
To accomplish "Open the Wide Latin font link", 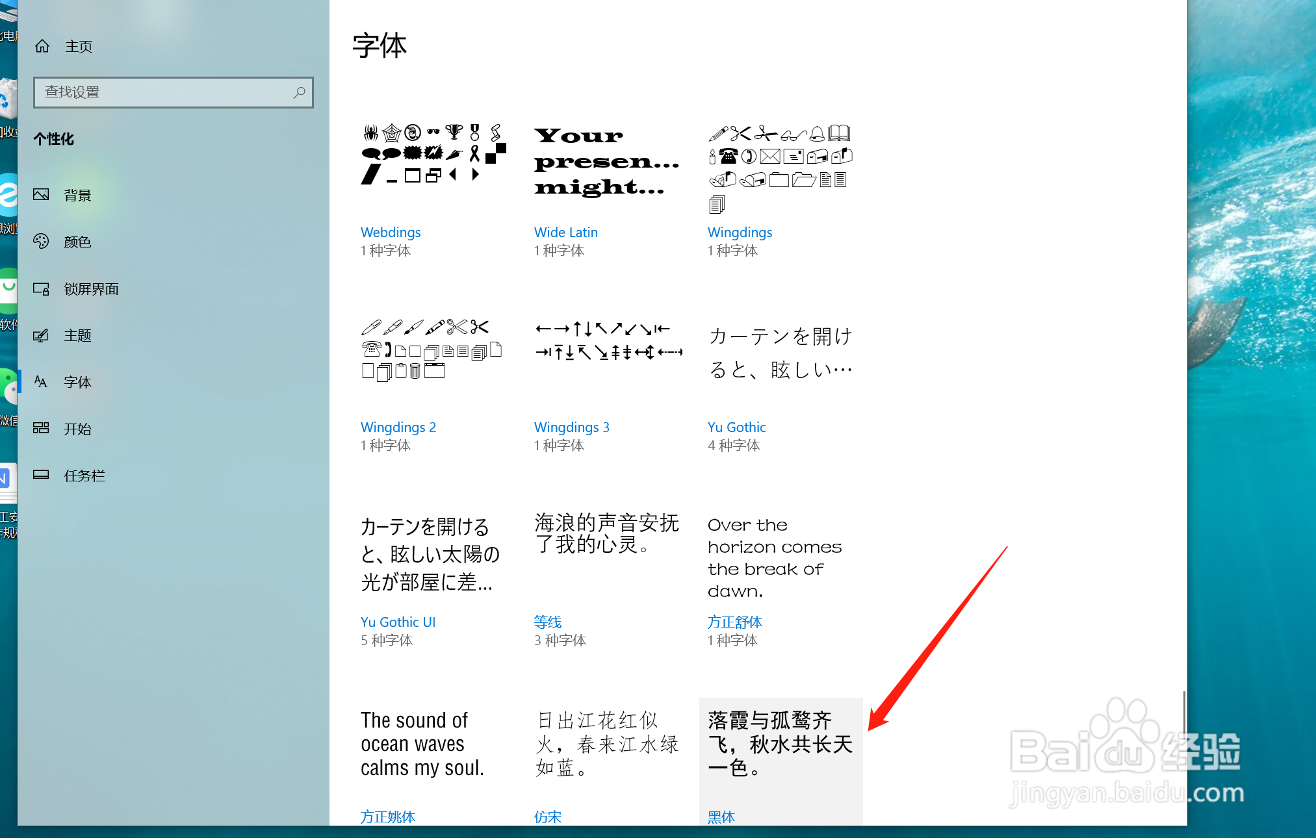I will (x=565, y=233).
